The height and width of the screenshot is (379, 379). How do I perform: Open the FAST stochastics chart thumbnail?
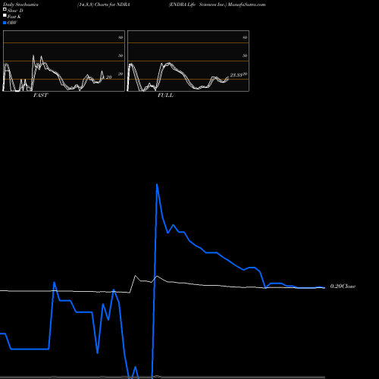[64, 61]
